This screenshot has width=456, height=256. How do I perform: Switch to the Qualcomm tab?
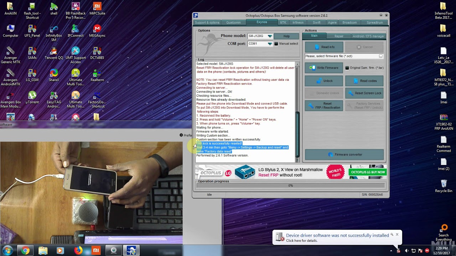(233, 22)
